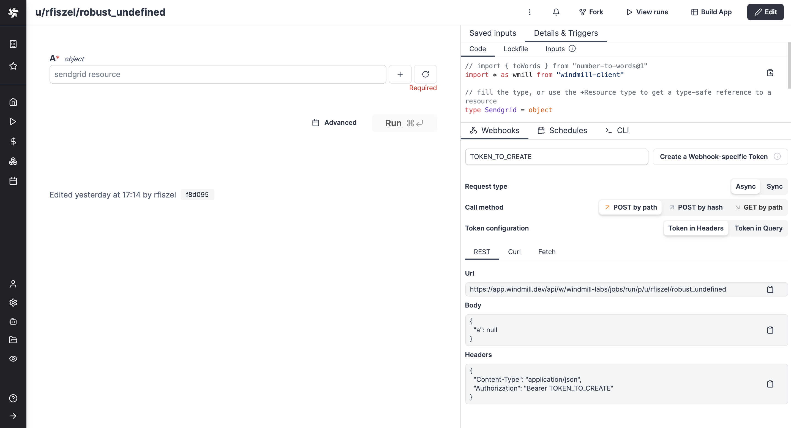This screenshot has width=791, height=428.
Task: Fork this script
Action: (x=591, y=12)
